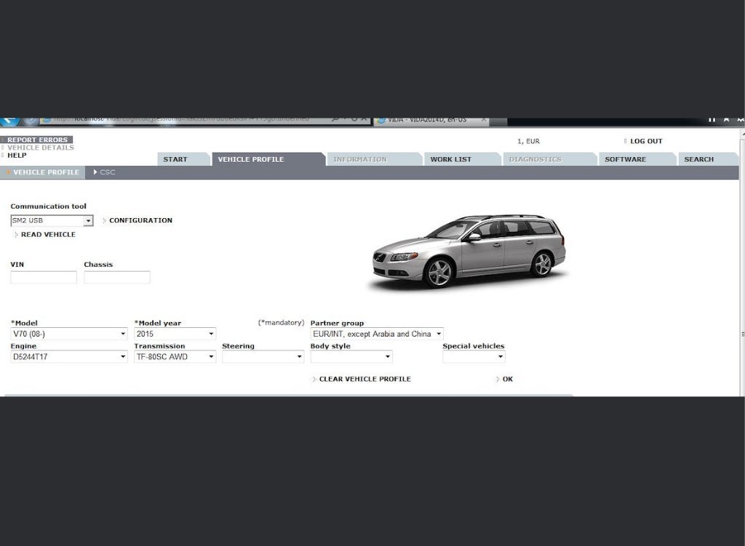The image size is (745, 546).
Task: Click the page's vertical scrollbar up arrow
Action: coord(742,135)
